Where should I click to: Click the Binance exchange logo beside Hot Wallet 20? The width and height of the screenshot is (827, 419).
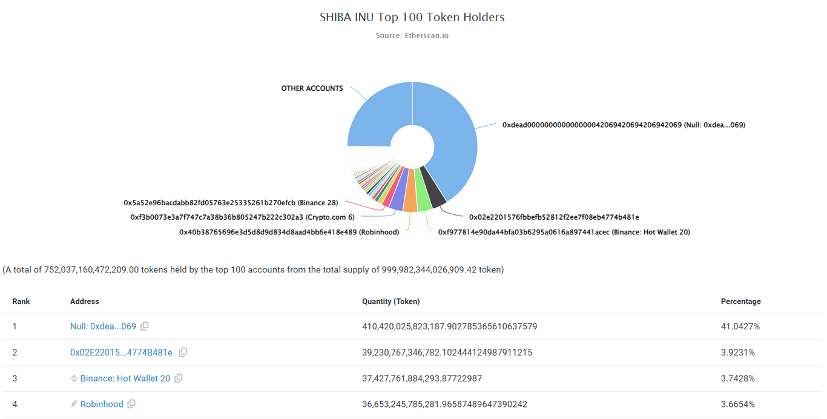[x=75, y=378]
